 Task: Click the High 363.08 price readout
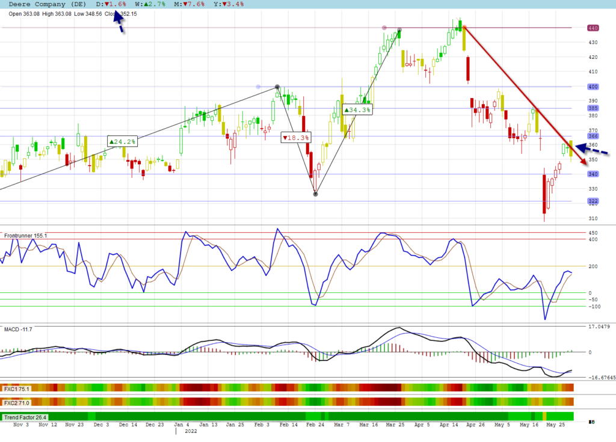57,14
